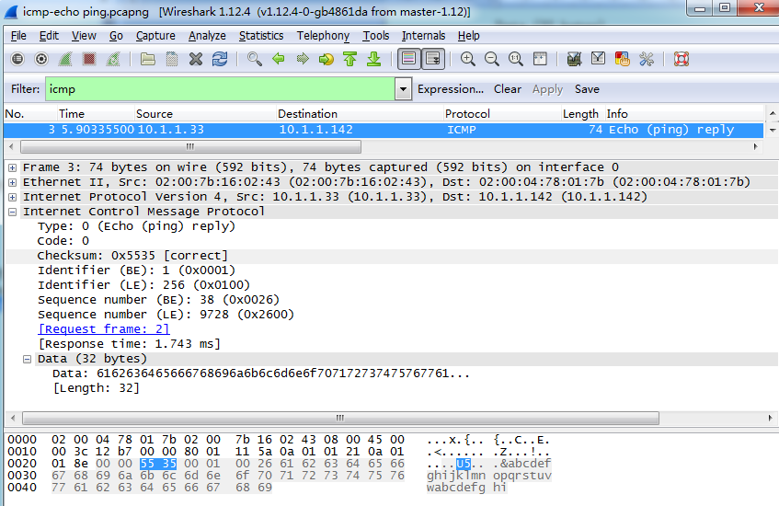Reset zoom to normal size (1:1)

coord(516,59)
